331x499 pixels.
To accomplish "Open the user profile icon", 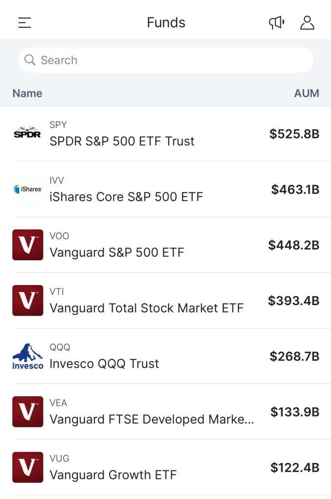I will [x=307, y=22].
